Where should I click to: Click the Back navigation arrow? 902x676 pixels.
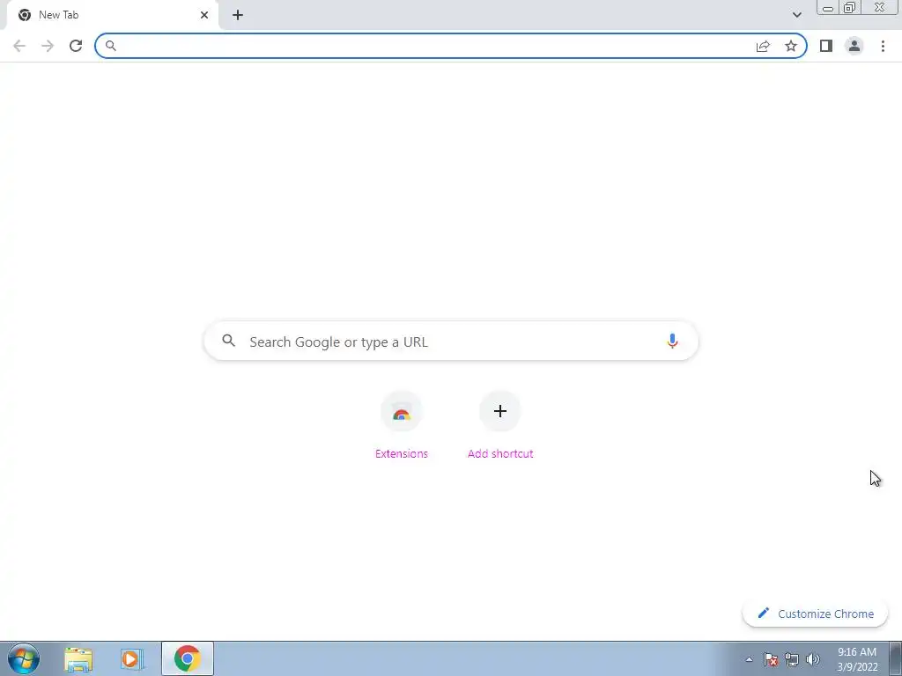[x=19, y=46]
